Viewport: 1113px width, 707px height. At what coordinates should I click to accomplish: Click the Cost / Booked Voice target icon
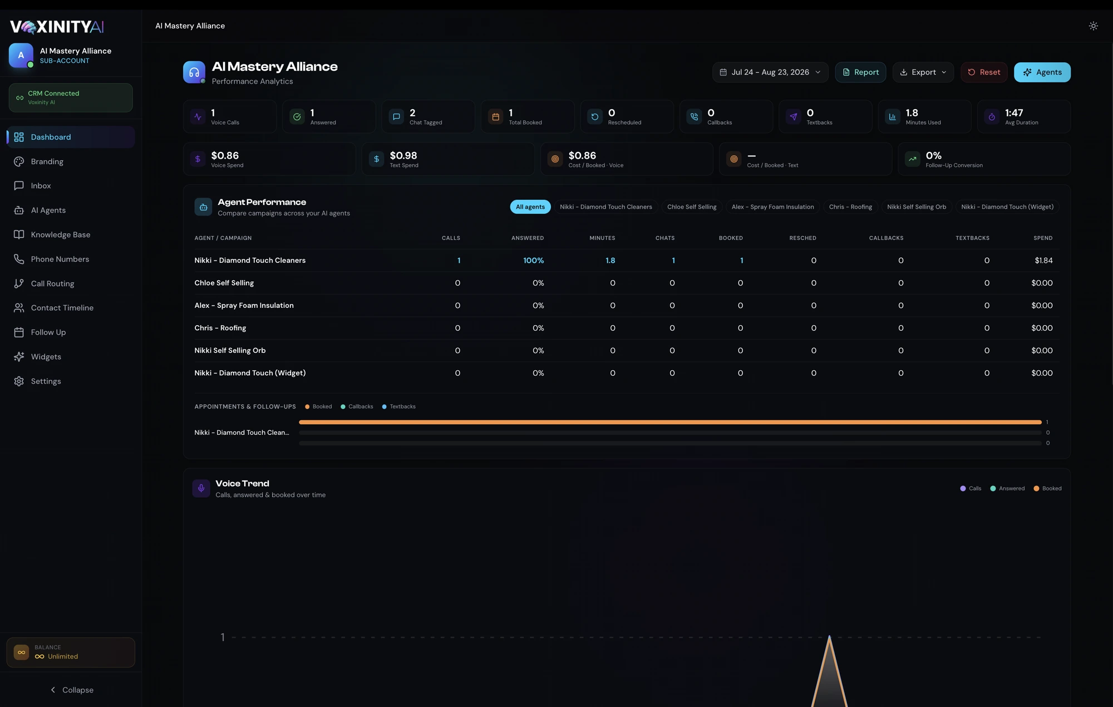555,159
